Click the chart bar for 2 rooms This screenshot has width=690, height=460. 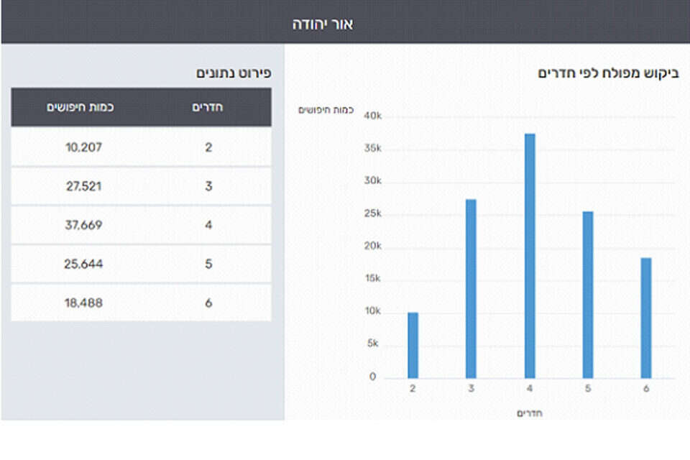pos(413,345)
